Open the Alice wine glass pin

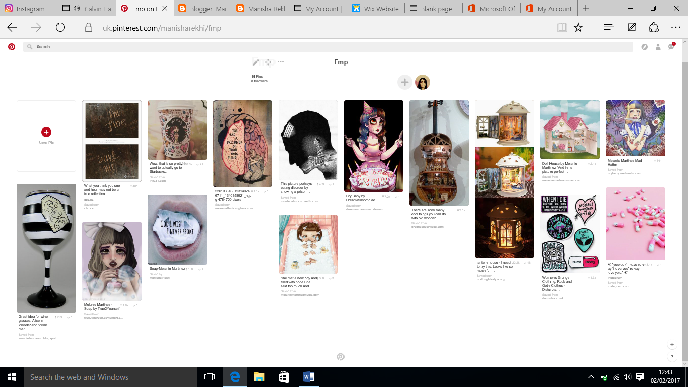(x=46, y=248)
